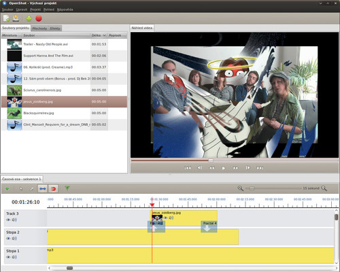This screenshot has height=272, width=340.
Task: Click the green add marker icon
Action: click(x=67, y=188)
